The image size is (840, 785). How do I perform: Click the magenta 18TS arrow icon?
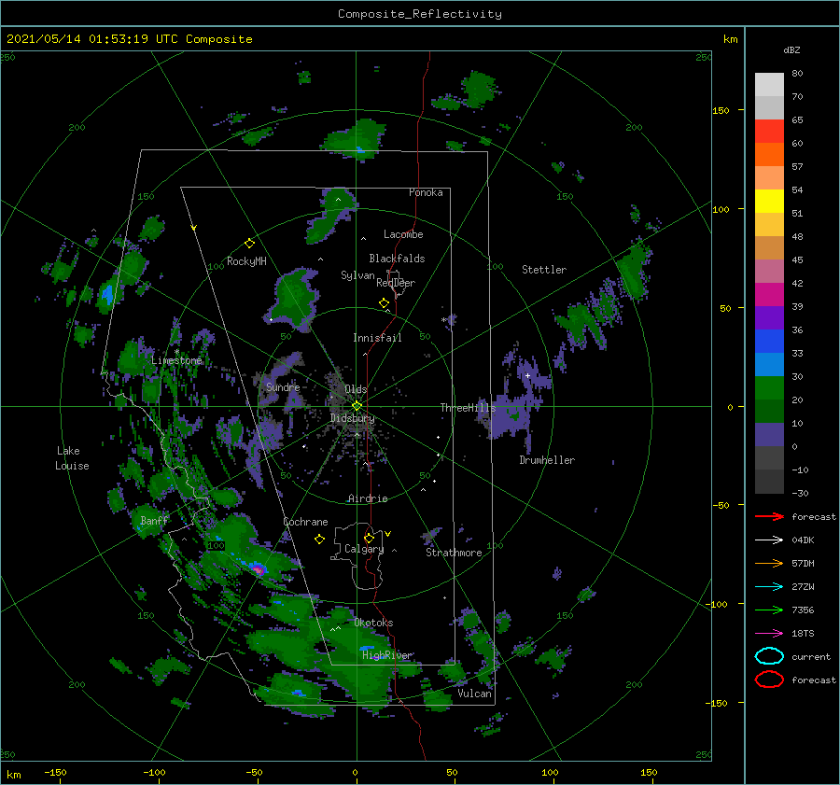click(769, 634)
